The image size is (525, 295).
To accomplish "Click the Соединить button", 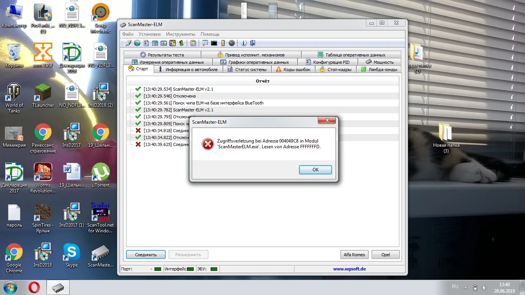I will tap(146, 255).
